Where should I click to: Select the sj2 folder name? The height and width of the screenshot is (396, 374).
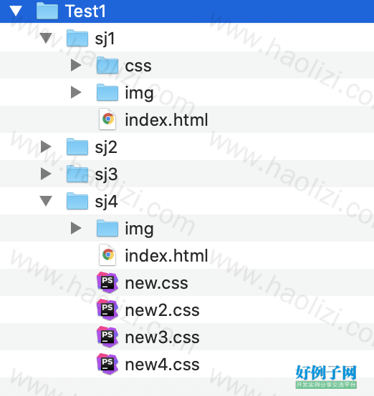coord(106,148)
